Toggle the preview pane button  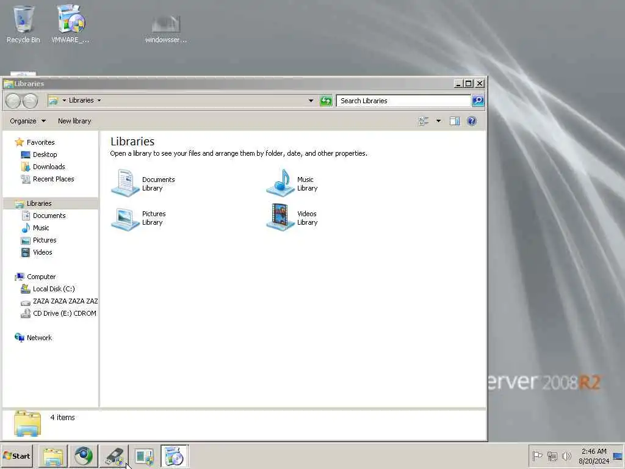pos(454,121)
